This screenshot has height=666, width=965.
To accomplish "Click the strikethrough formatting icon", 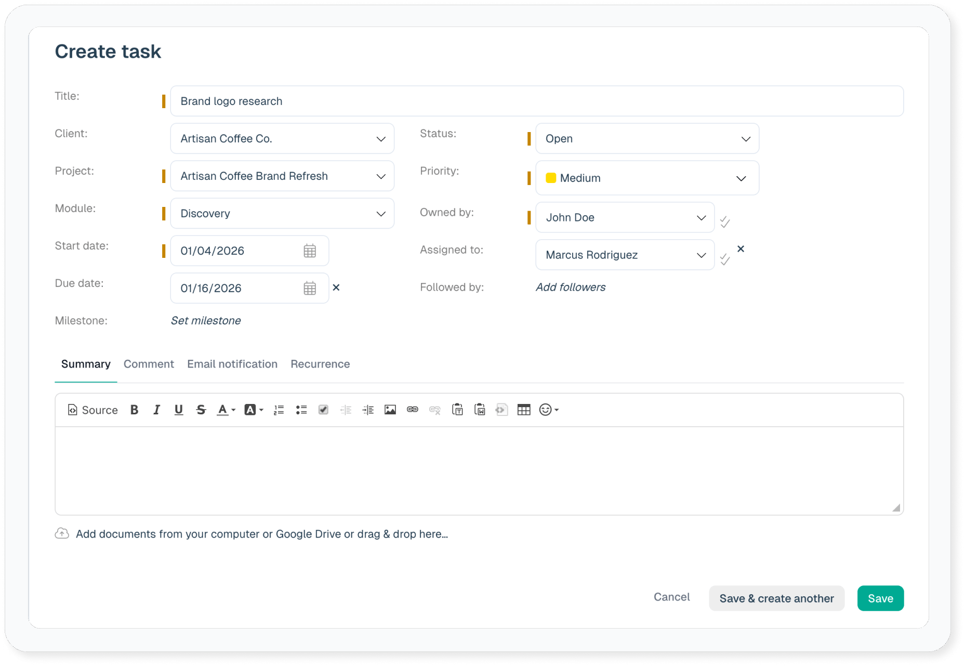I will pos(201,410).
